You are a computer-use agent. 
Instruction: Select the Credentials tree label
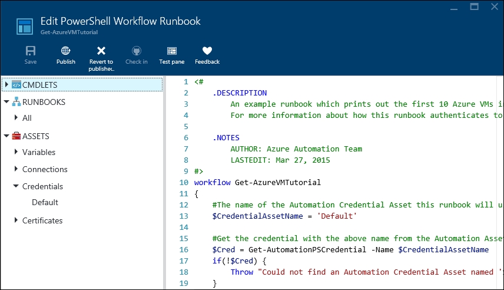[42, 186]
